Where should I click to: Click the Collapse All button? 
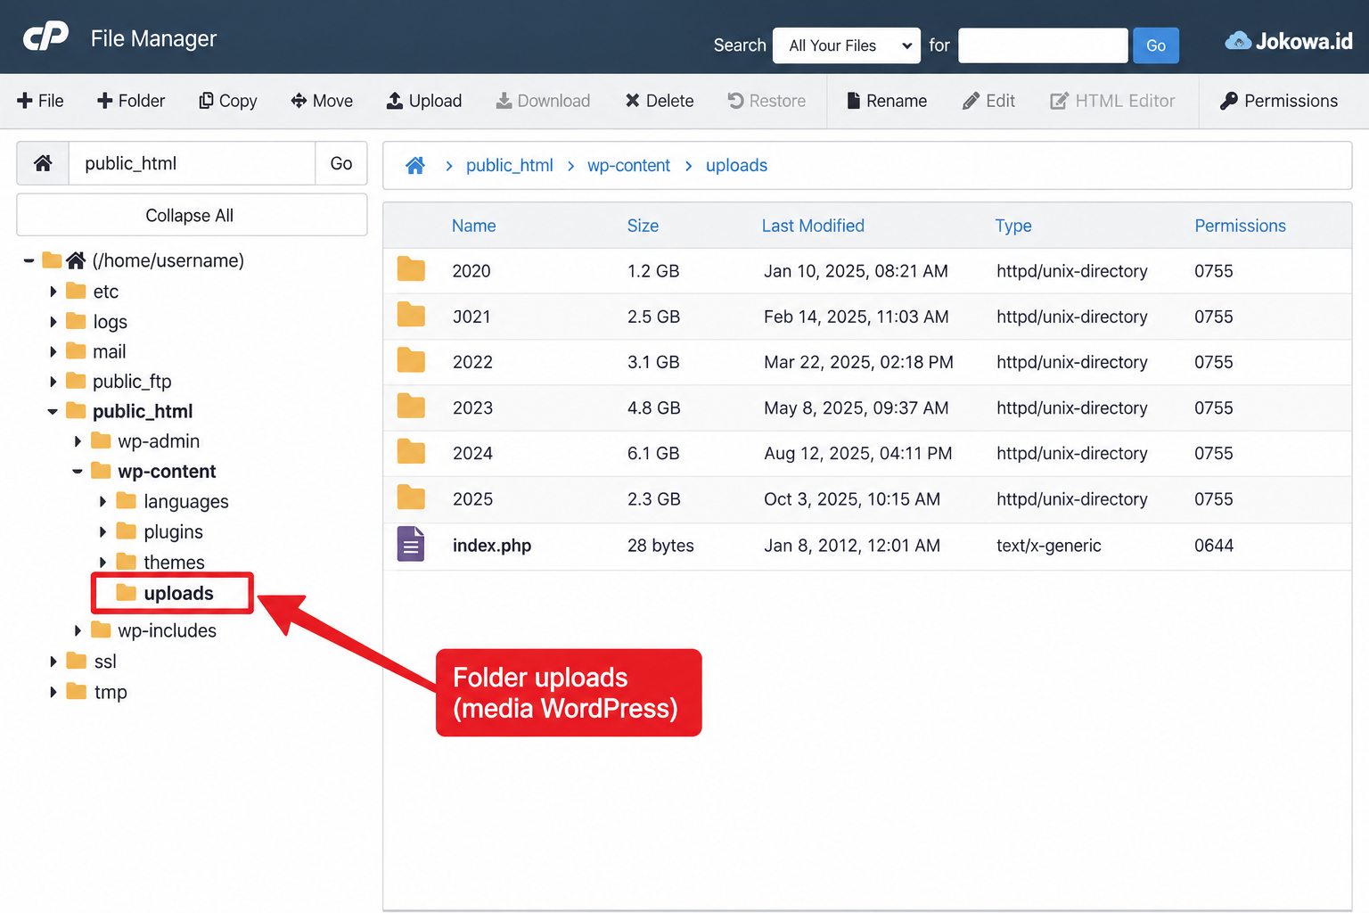coord(192,215)
